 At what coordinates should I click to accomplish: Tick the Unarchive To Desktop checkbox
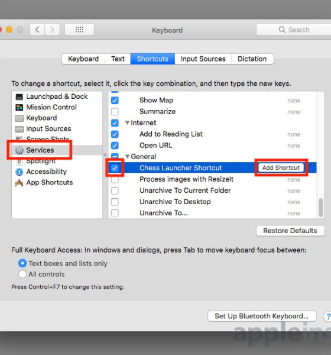[x=115, y=202]
